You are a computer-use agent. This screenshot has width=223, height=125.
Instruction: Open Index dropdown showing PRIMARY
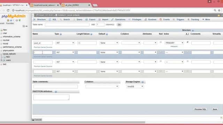coord(174,43)
